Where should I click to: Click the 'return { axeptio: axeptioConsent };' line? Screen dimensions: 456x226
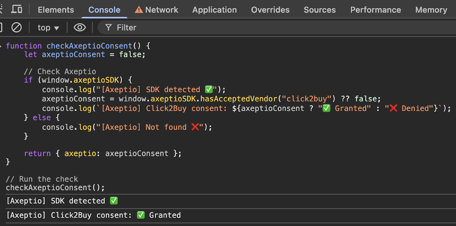[103, 153]
